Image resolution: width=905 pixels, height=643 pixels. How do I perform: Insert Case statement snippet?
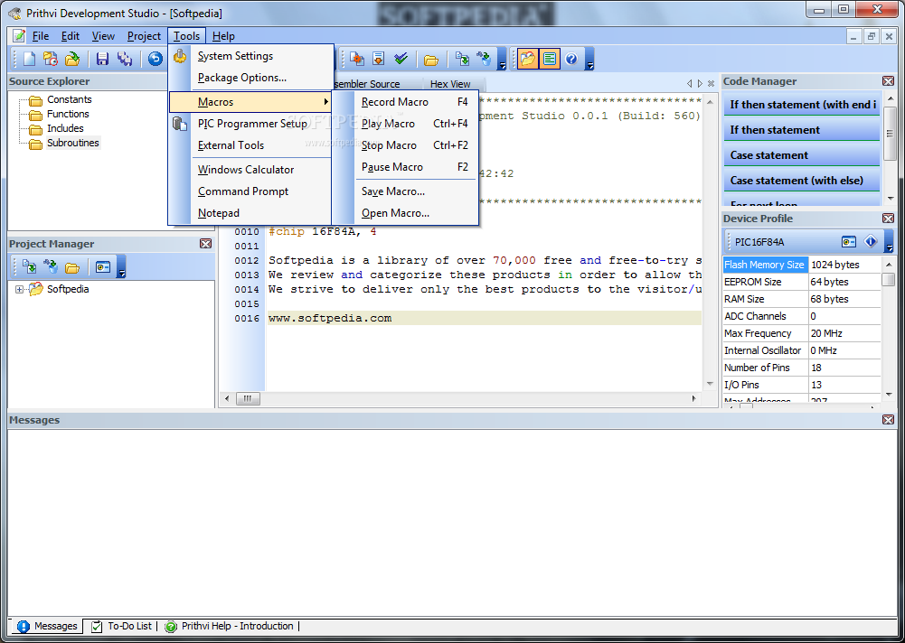[802, 155]
